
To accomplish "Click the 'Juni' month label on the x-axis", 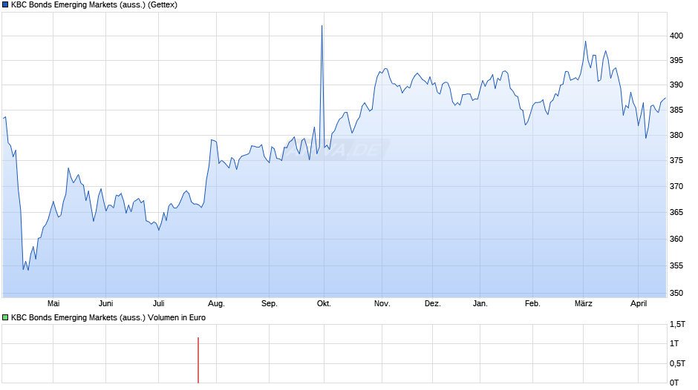I will [x=106, y=303].
